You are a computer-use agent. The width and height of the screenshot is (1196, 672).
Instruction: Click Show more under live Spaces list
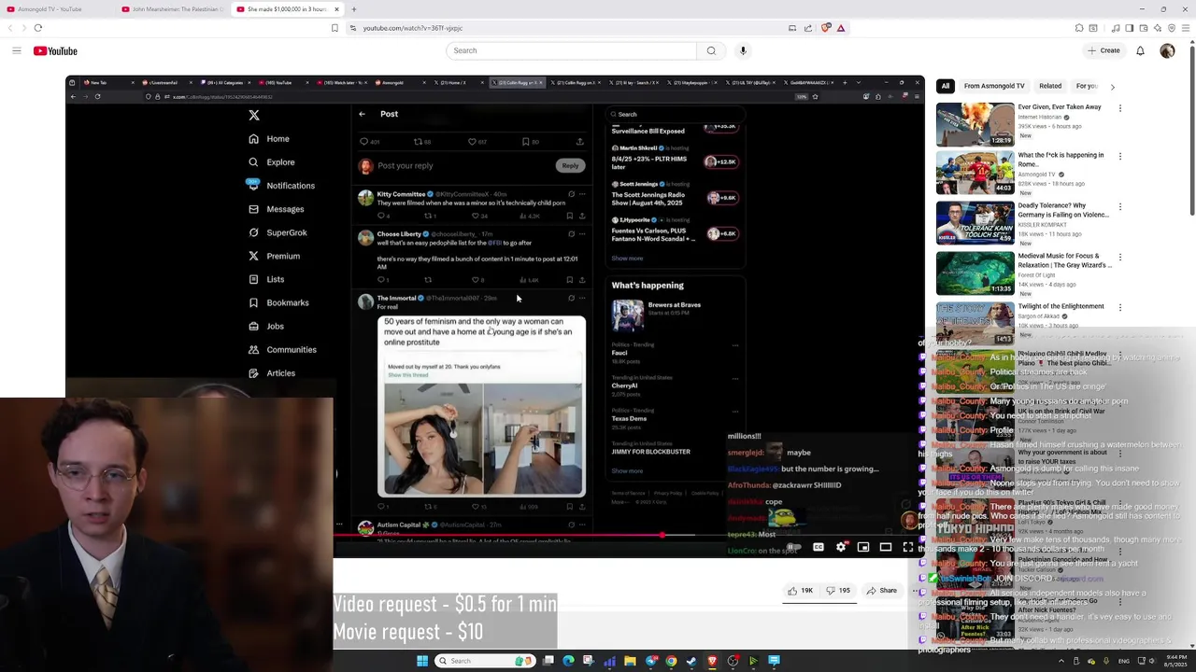[x=627, y=259]
